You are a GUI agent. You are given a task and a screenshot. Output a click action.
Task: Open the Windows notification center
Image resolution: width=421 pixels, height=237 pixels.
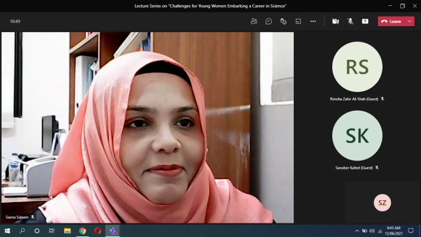[410, 230]
